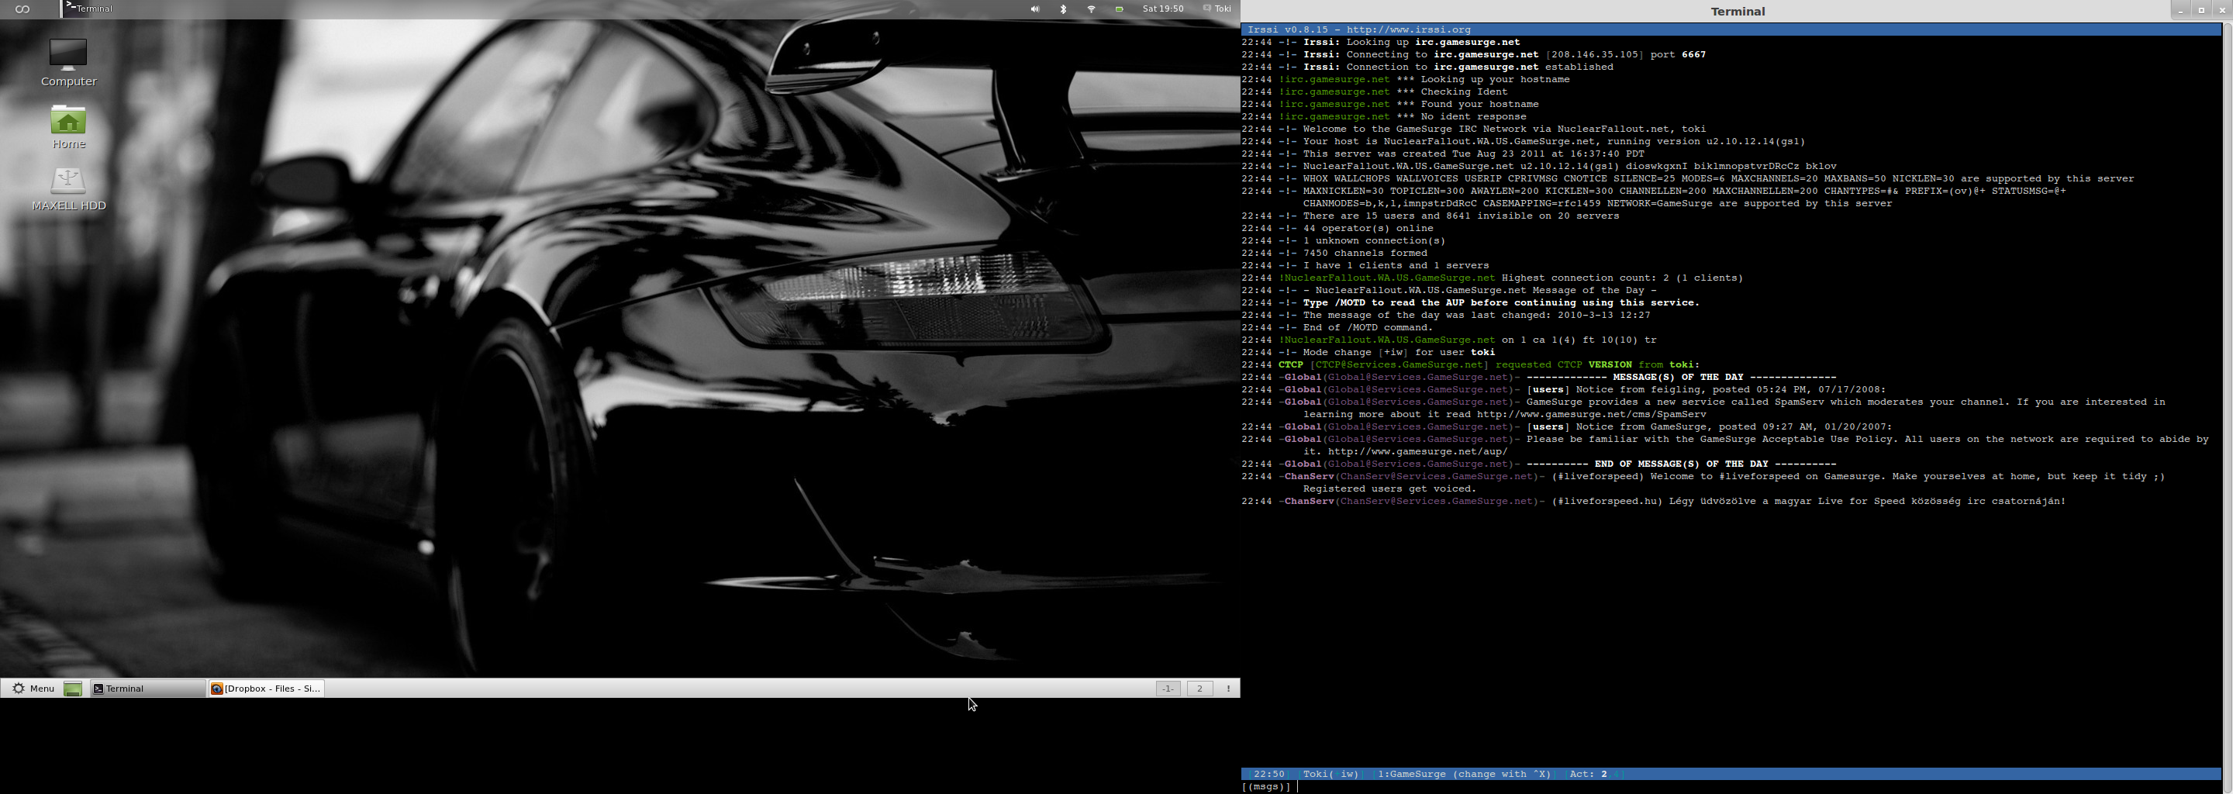Viewport: 2233px width, 794px height.
Task: Open the Bluetooth tray icon
Action: pos(1064,9)
